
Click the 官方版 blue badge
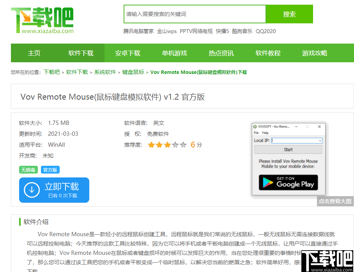coord(50,170)
